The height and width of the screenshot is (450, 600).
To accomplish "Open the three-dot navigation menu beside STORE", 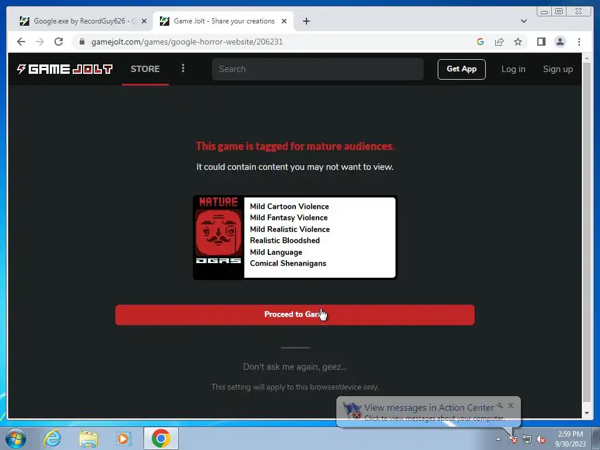I will [x=183, y=68].
